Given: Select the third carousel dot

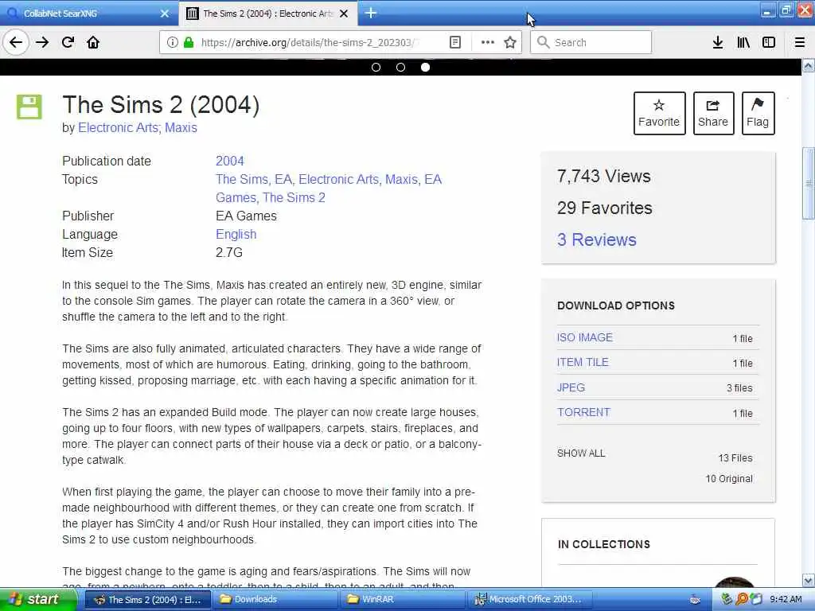Looking at the screenshot, I should click(x=425, y=67).
